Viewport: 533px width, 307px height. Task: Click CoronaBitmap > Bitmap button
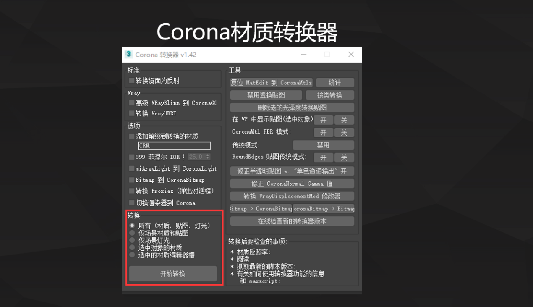click(x=324, y=209)
